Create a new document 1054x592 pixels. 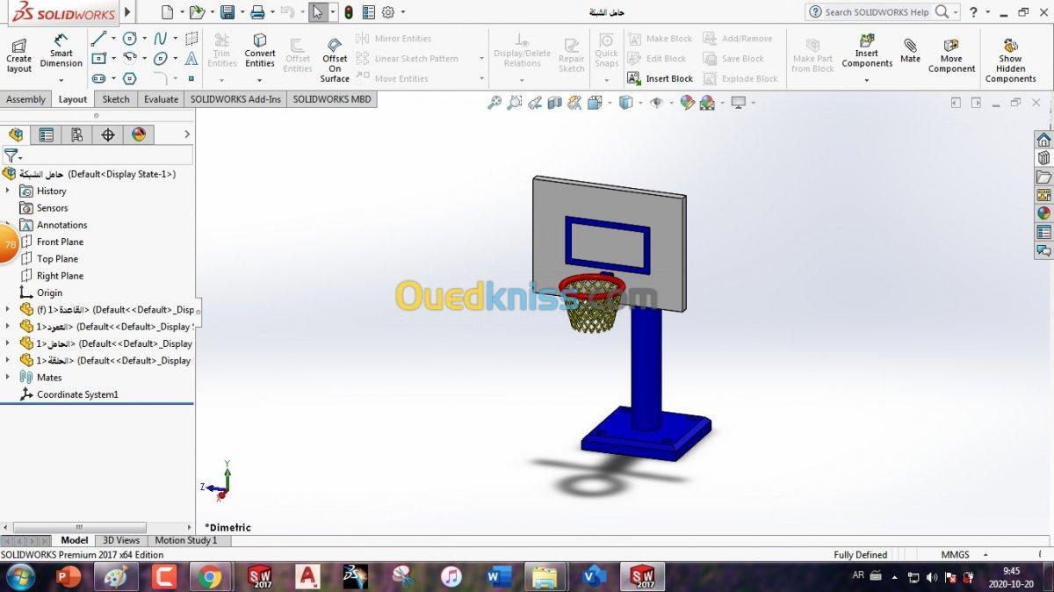168,12
